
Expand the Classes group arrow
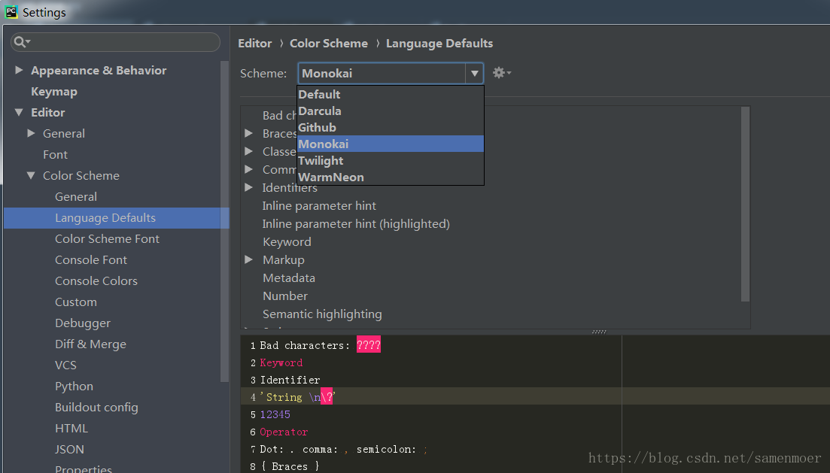click(x=249, y=151)
